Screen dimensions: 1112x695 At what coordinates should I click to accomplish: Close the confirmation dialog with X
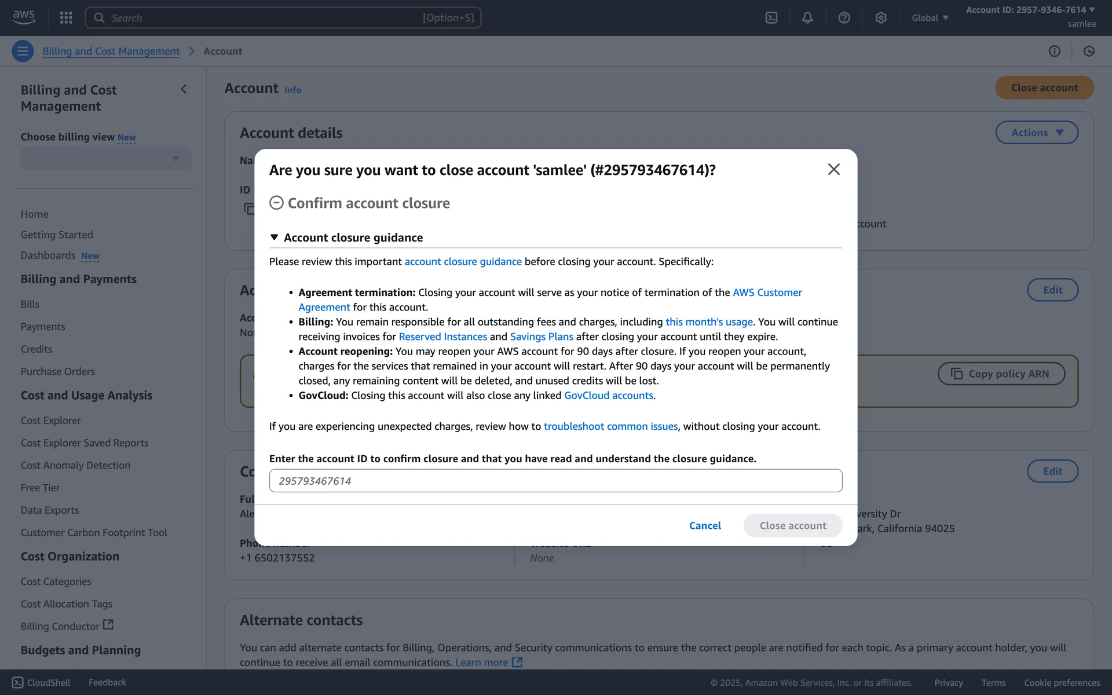click(x=833, y=169)
